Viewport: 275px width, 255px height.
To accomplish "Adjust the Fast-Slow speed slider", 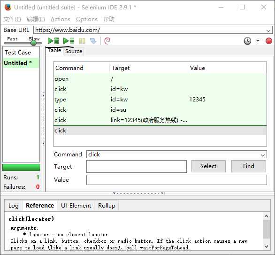I will pos(33,43).
